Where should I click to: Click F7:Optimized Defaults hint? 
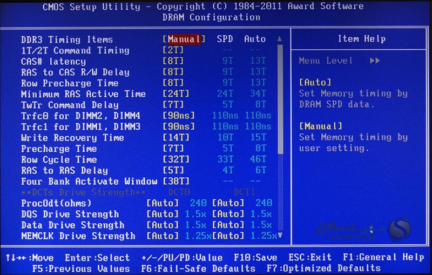pos(323,268)
